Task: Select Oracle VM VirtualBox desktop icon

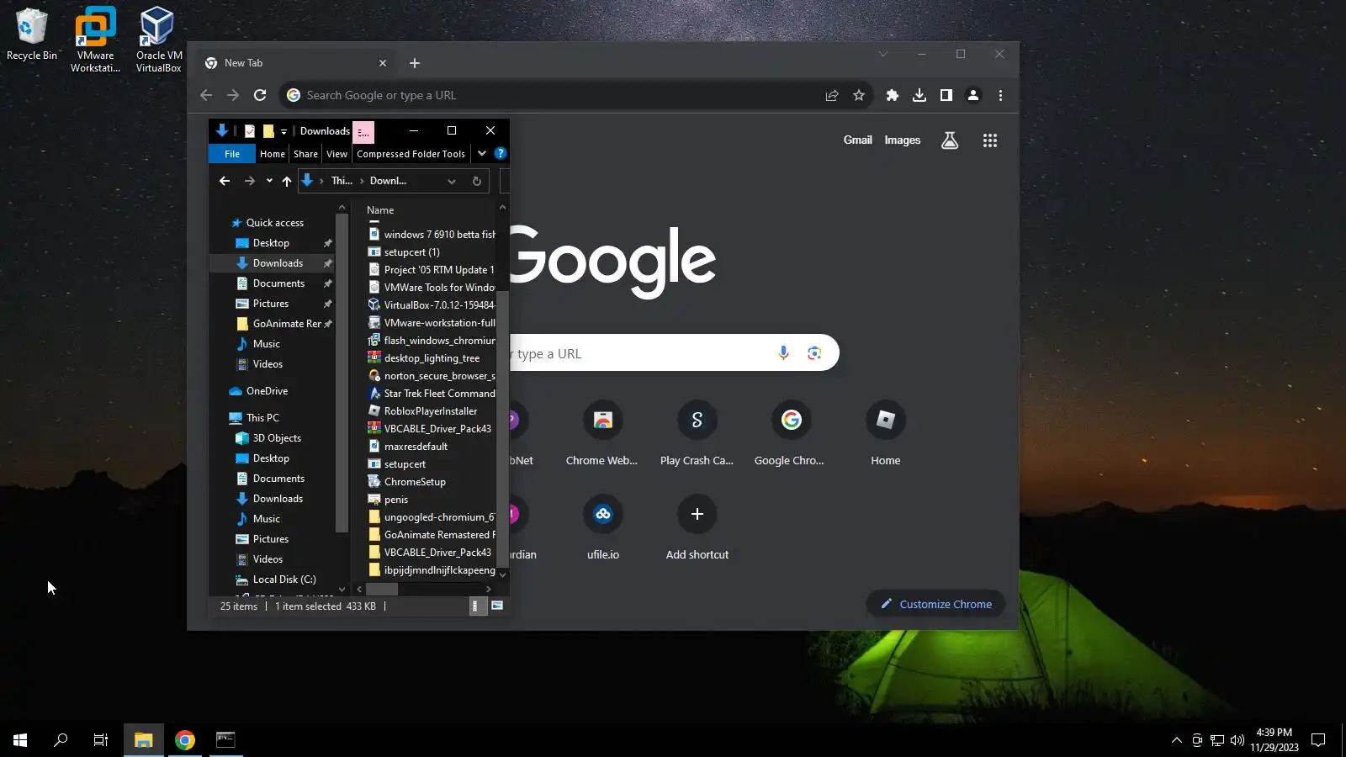Action: 159,40
